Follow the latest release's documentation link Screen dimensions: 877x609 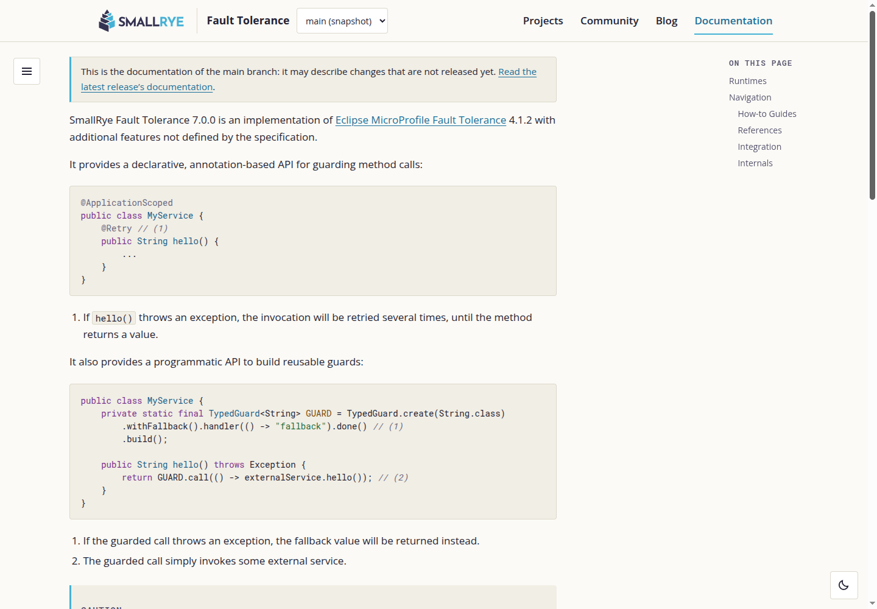click(309, 79)
